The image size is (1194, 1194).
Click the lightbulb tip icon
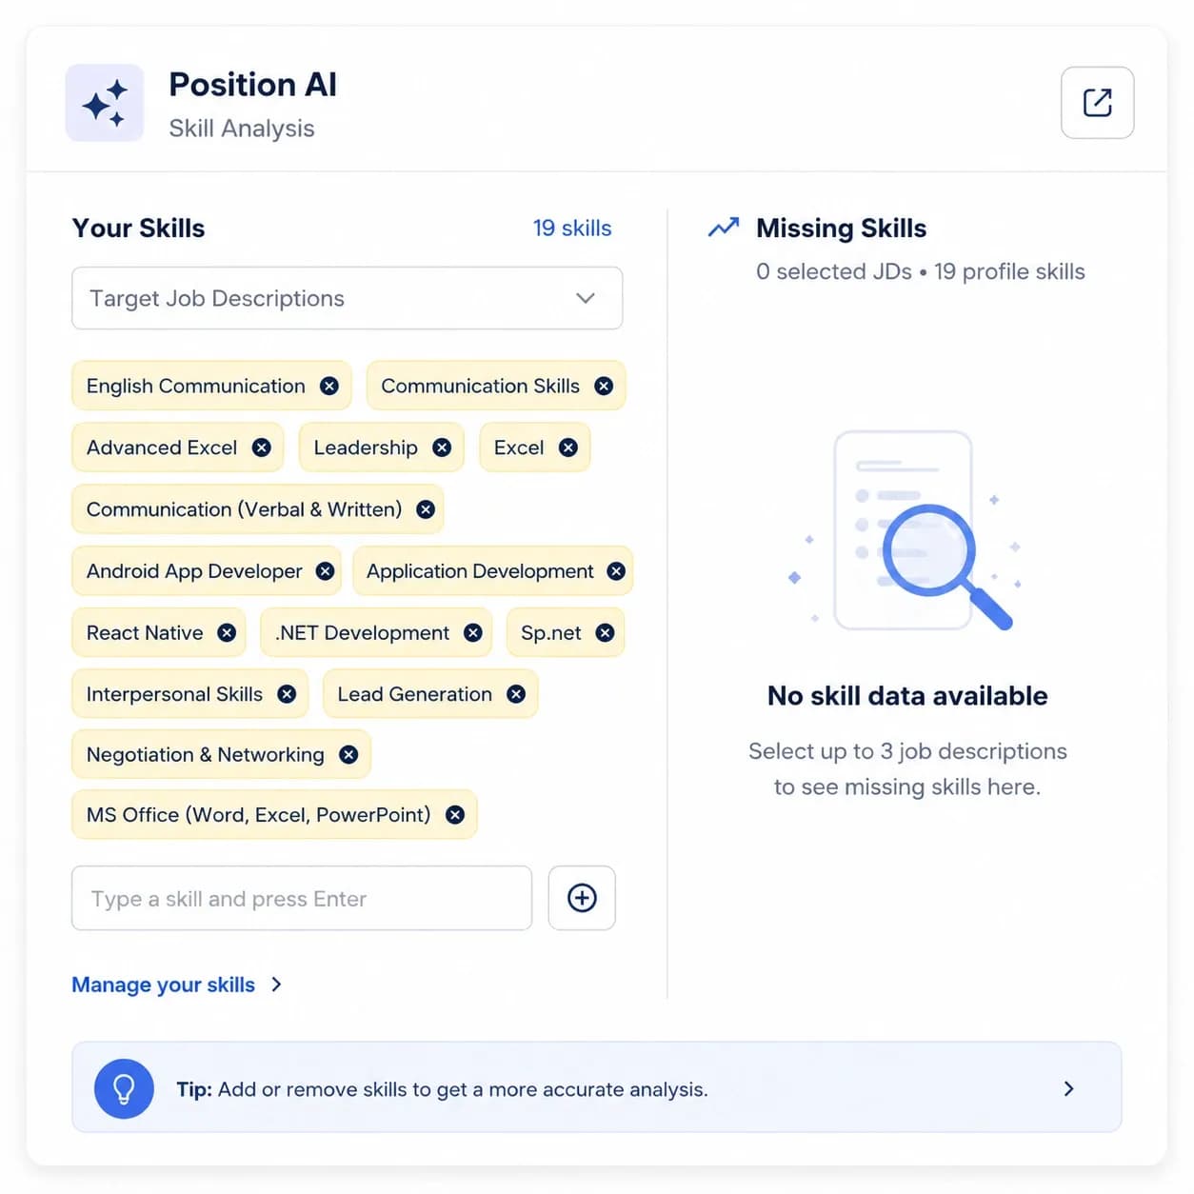pos(124,1088)
